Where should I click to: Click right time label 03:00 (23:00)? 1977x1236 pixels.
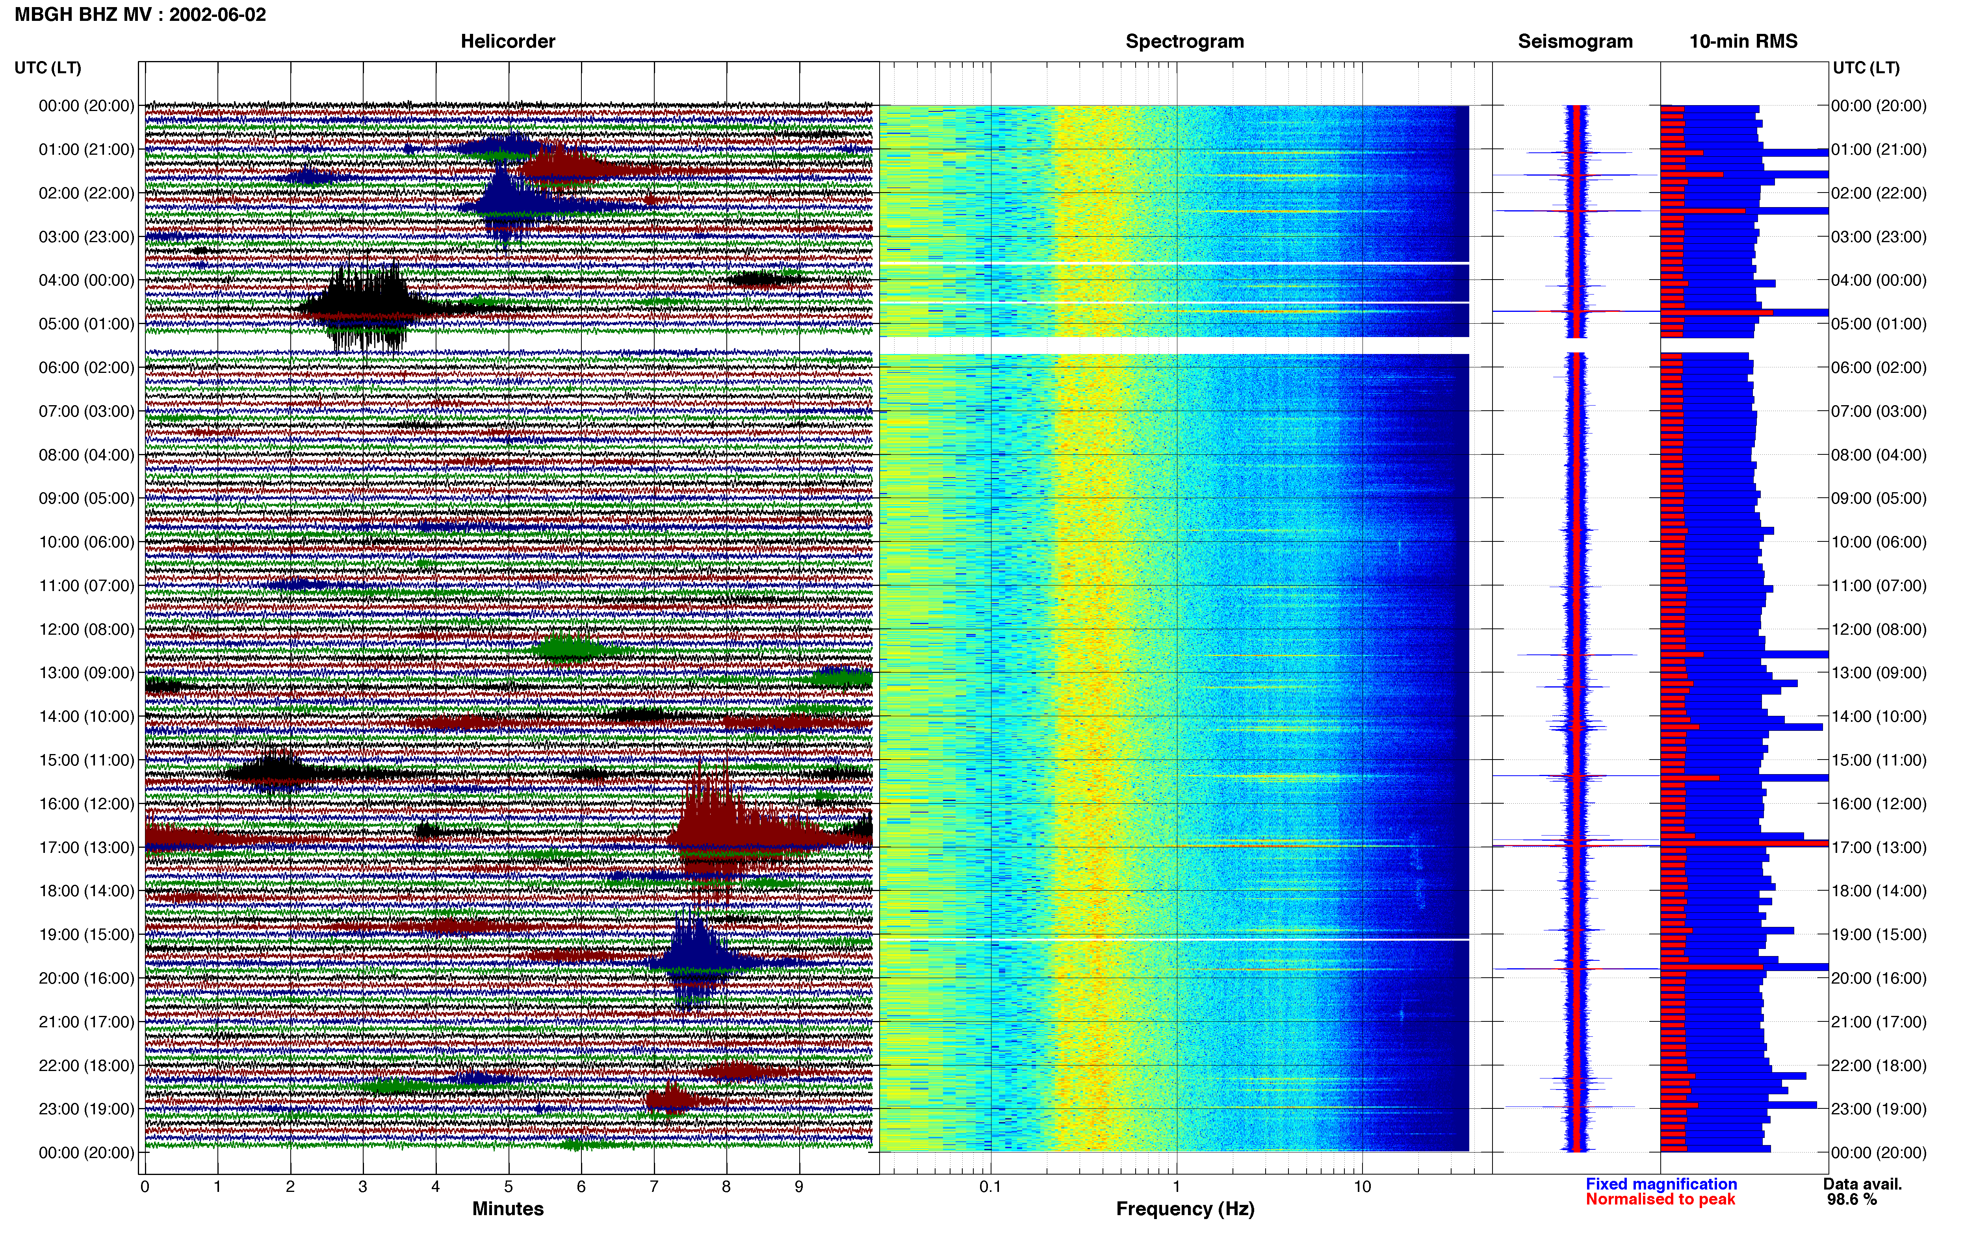[1879, 236]
